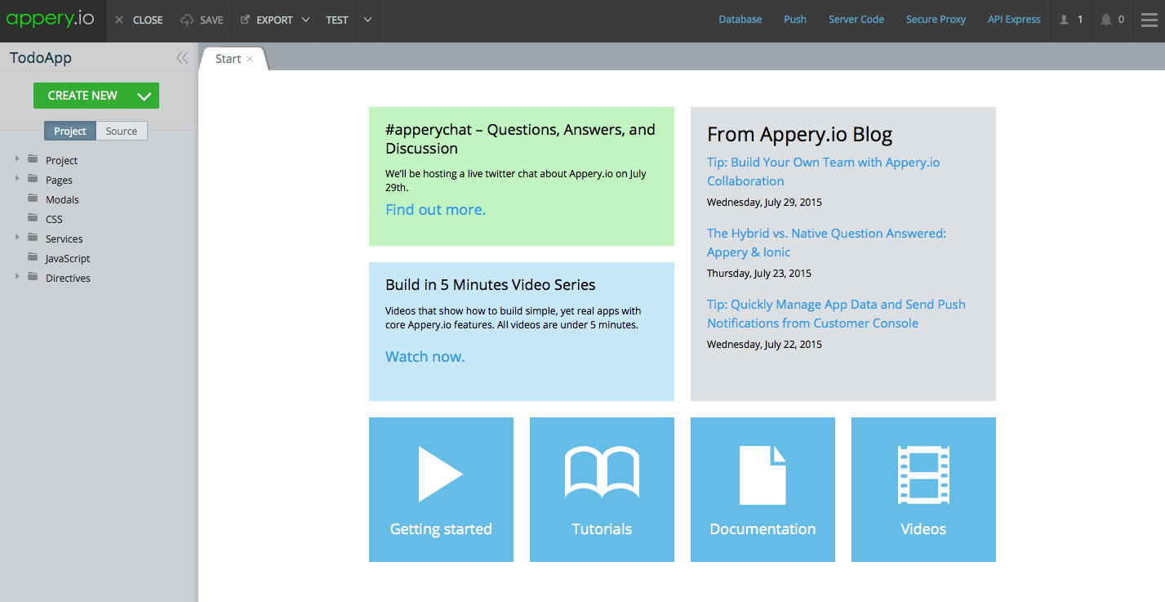This screenshot has width=1165, height=602.
Task: Click the JavaScript folder icon
Action: (33, 257)
